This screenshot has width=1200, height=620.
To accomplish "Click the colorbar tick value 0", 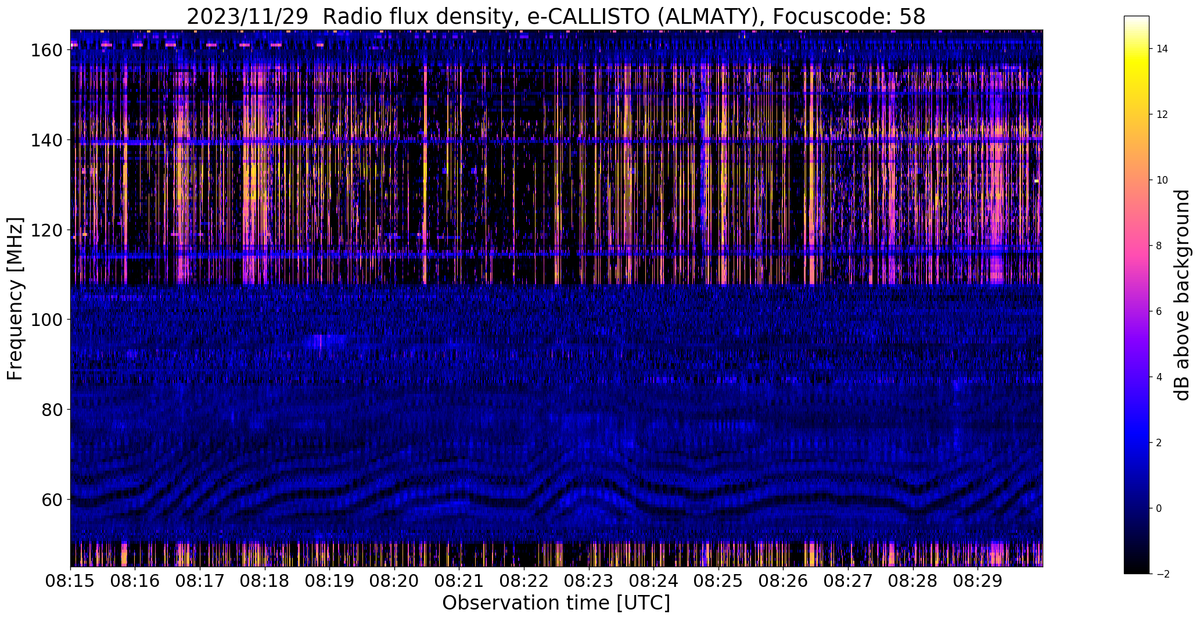I will [1159, 508].
